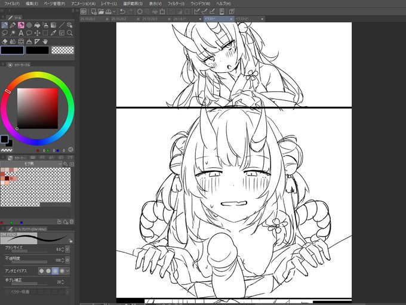
Task: Click the Scale/Rotate transform icon
Action: click(162, 11)
